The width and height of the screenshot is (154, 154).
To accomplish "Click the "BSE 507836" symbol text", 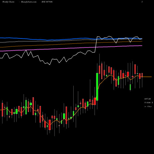I will 47,2.
